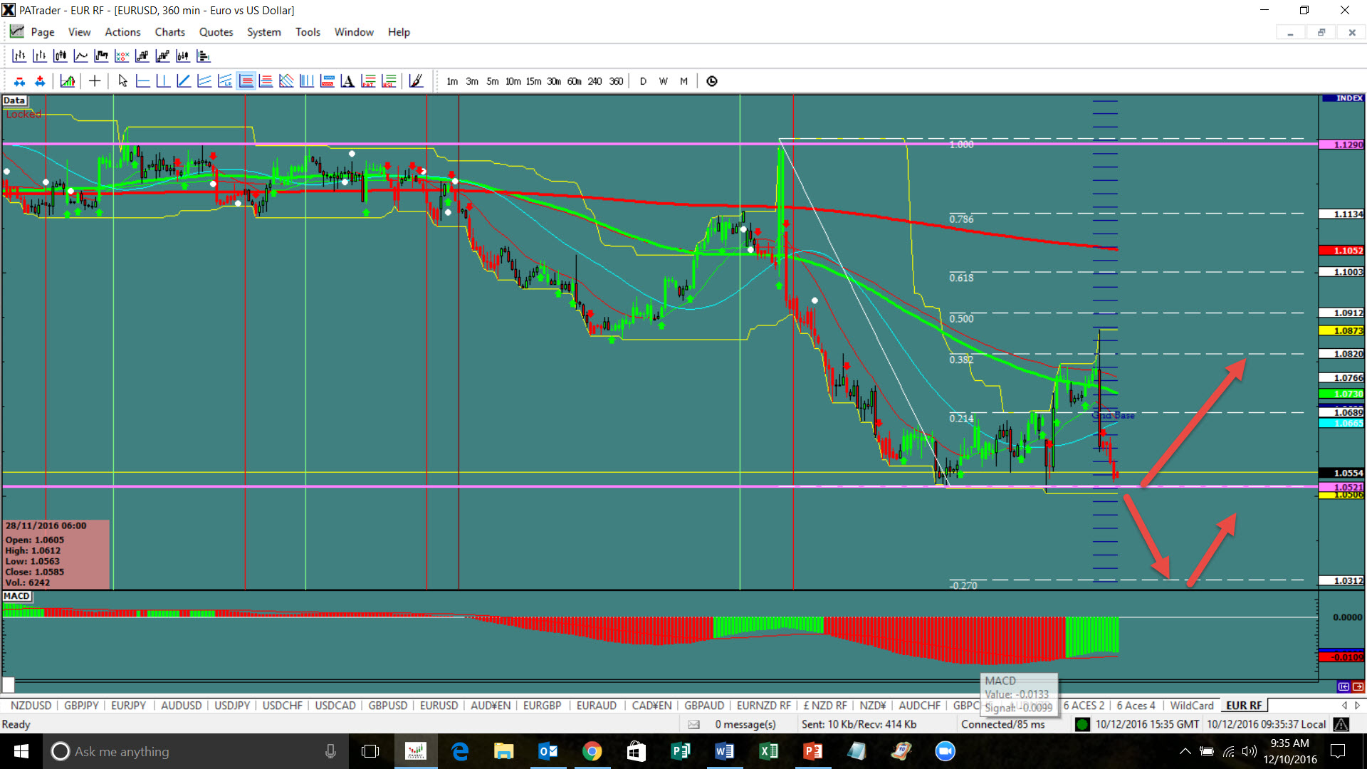Viewport: 1367px width, 769px height.
Task: Choose the fan lines drawing tool
Action: (286, 81)
